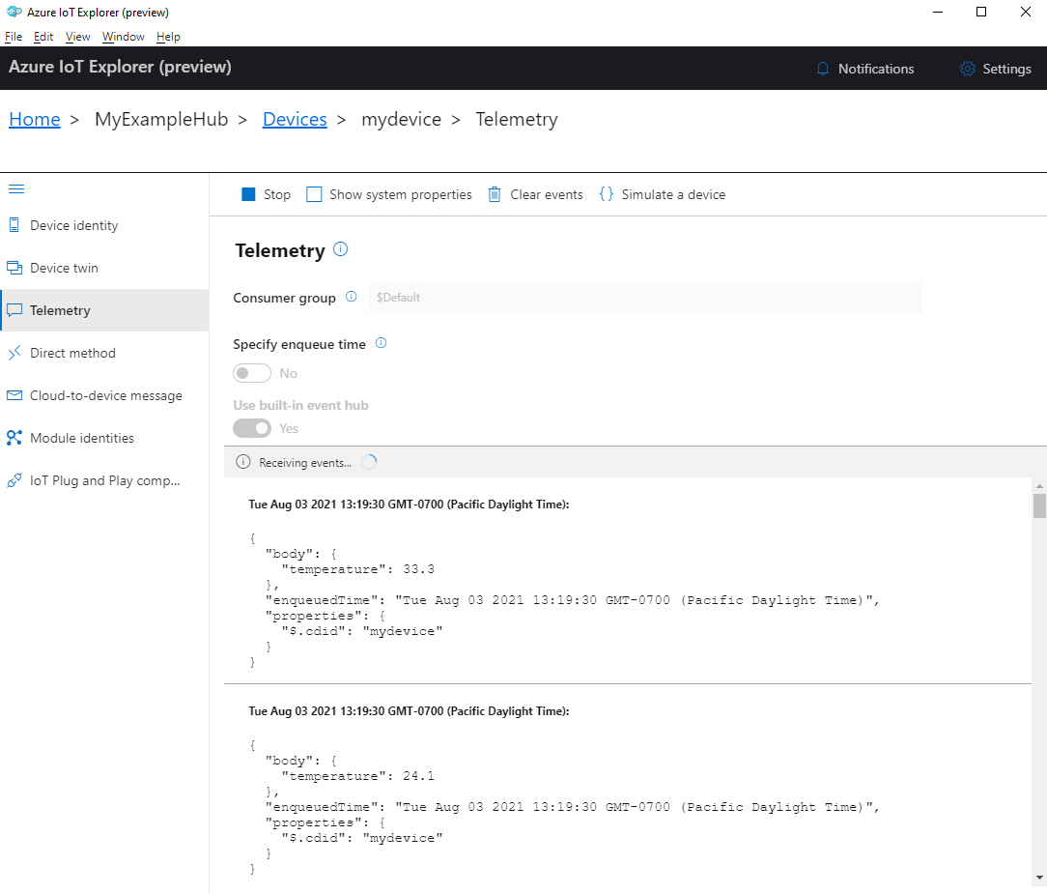Clear events using the trash icon
The height and width of the screenshot is (894, 1047).
[535, 193]
